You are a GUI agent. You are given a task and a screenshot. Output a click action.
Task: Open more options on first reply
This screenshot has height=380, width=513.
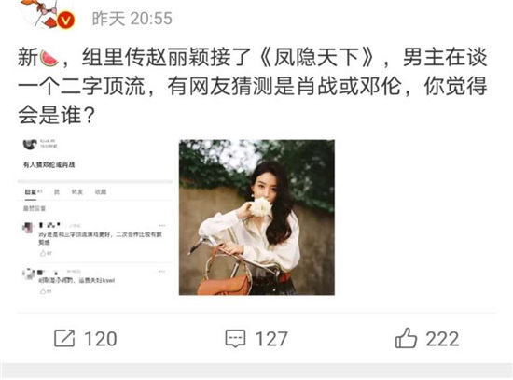click(x=162, y=226)
